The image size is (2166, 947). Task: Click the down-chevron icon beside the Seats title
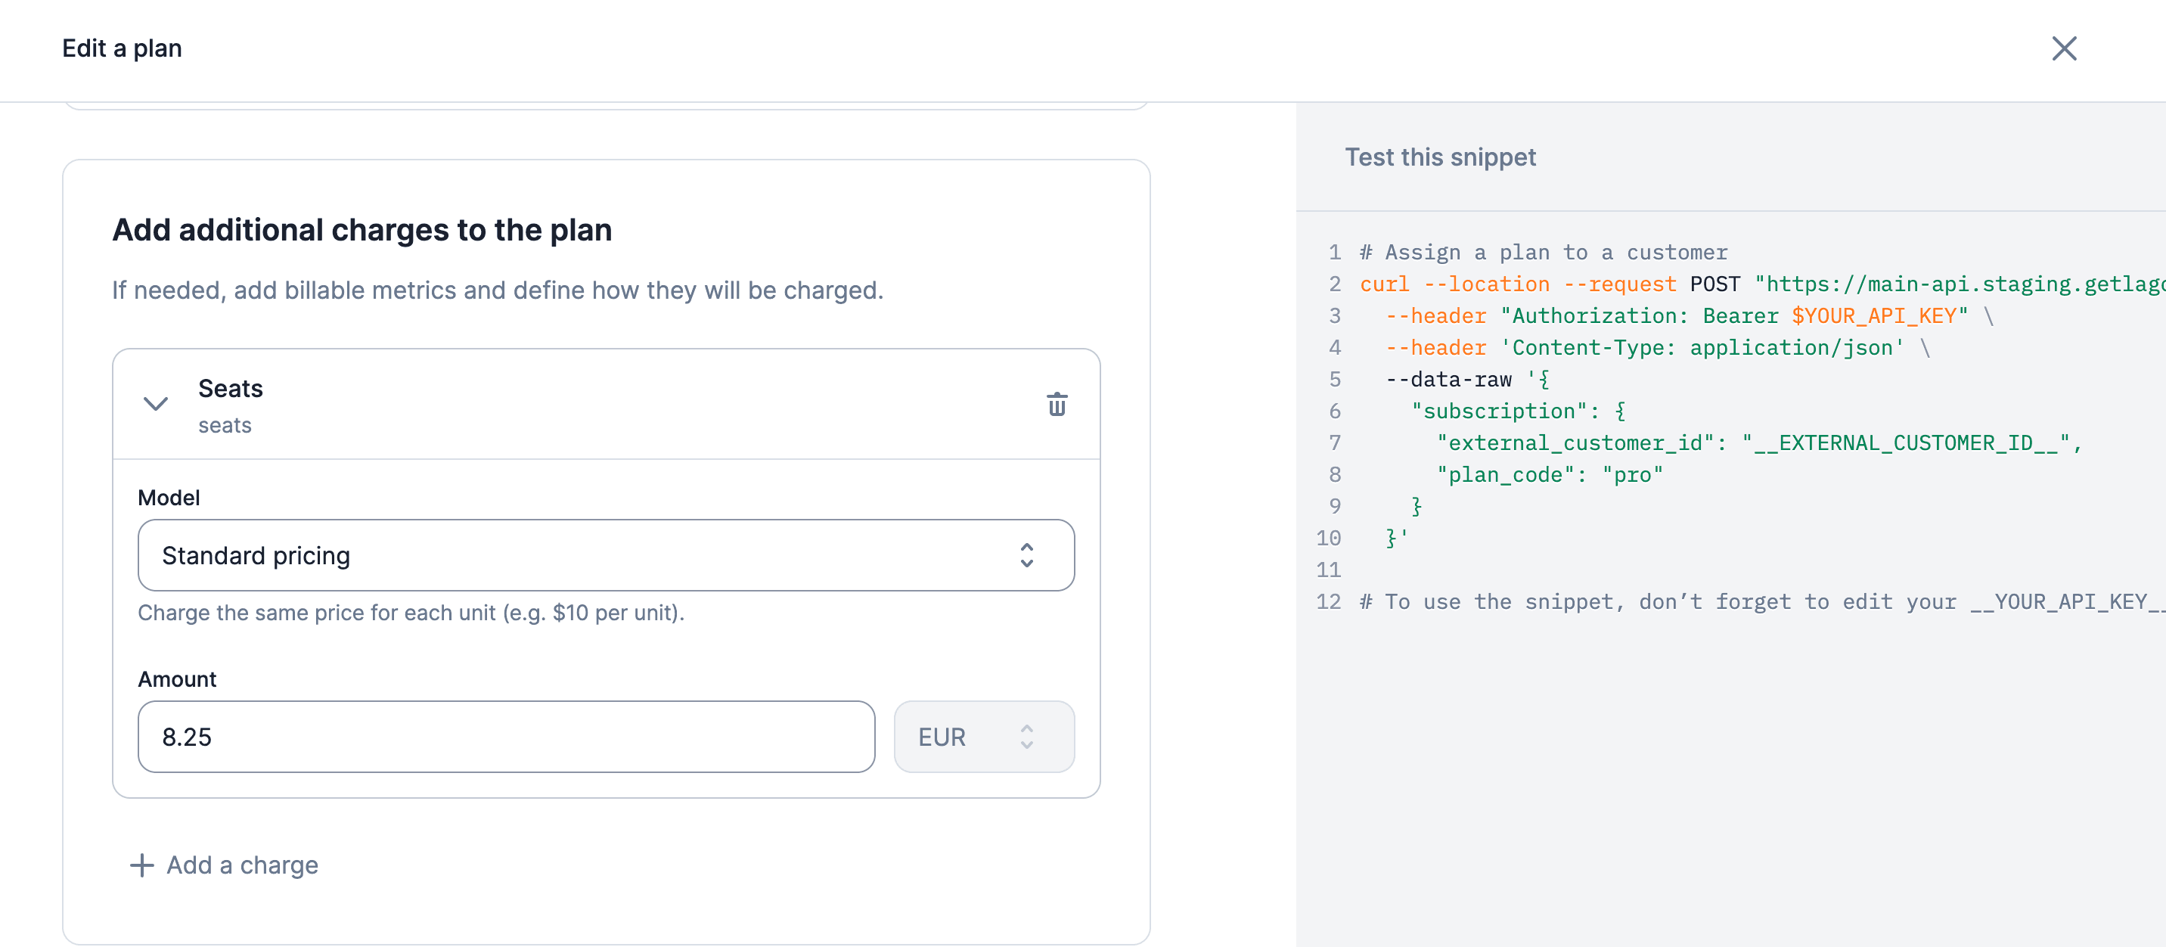pos(154,405)
